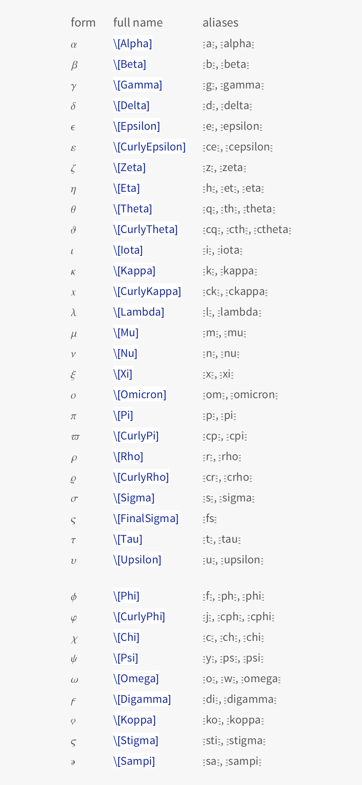Click the \[CurlyTheta] link

[146, 229]
